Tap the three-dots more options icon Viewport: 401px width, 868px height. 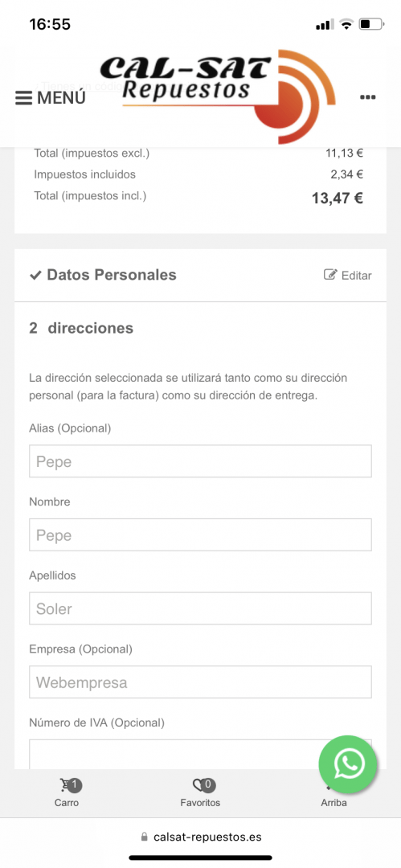[x=368, y=97]
